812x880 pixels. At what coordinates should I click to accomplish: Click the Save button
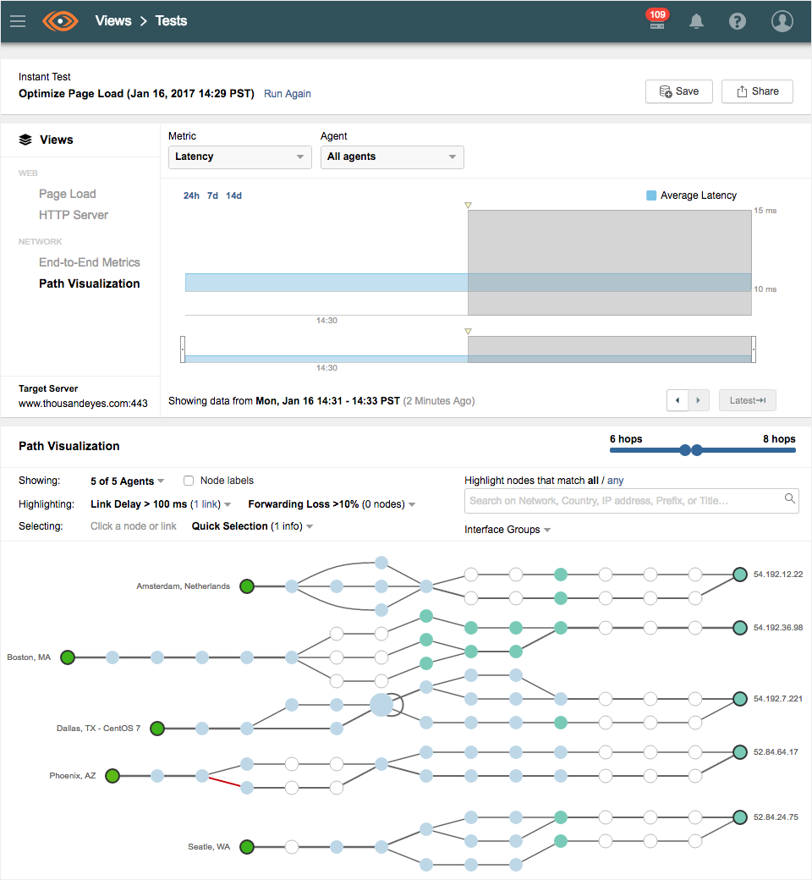(x=679, y=91)
